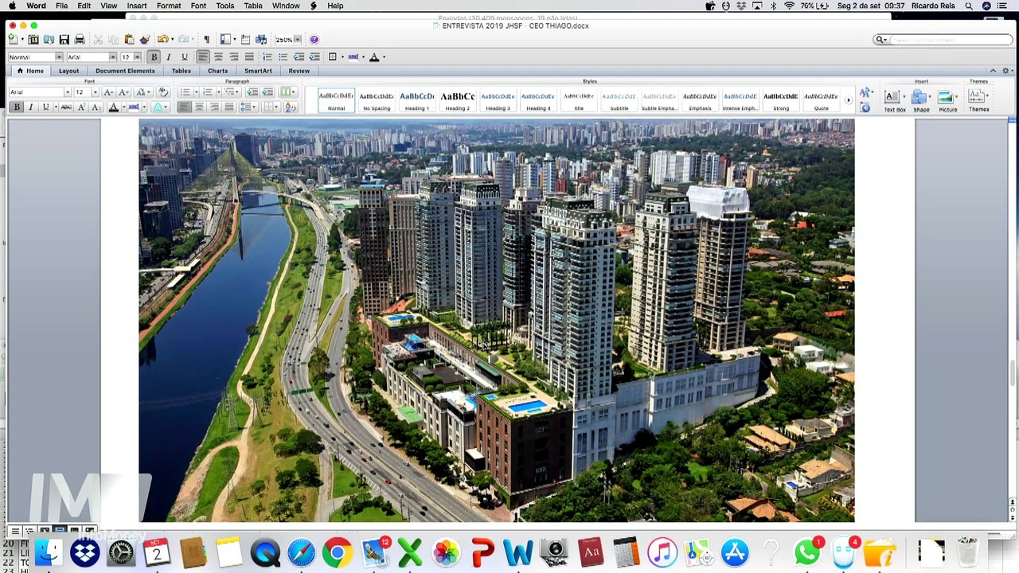The height and width of the screenshot is (573, 1019).
Task: Open the Format menu in the menu bar
Action: pyautogui.click(x=169, y=6)
